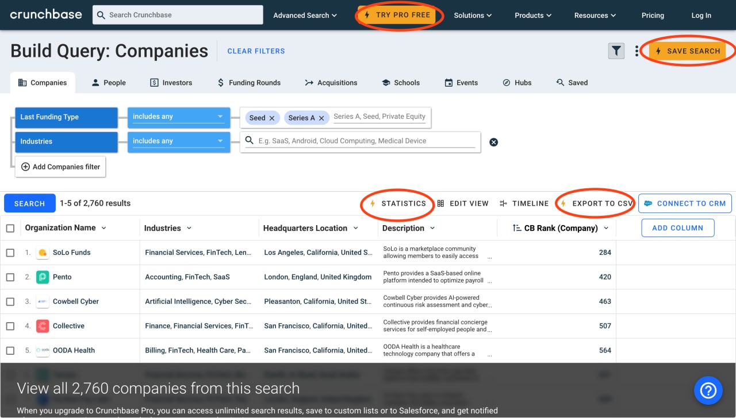736x418 pixels.
Task: Open Industries 'includes any' dropdown
Action: (x=178, y=141)
